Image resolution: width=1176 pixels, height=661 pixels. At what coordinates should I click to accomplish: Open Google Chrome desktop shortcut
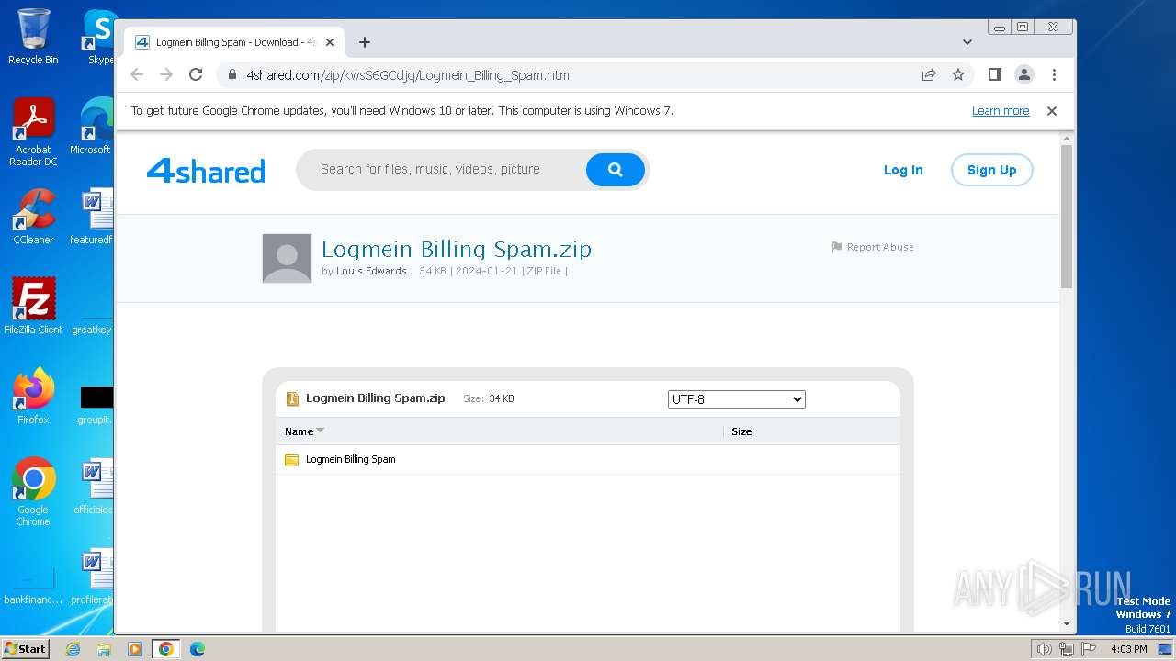tap(33, 492)
